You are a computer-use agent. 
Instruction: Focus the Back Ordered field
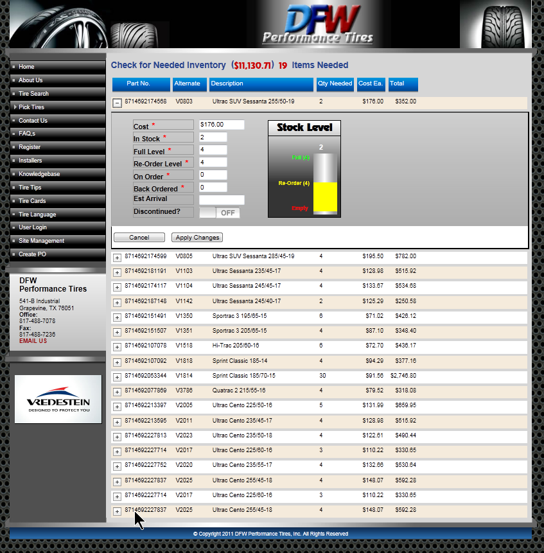pyautogui.click(x=213, y=188)
